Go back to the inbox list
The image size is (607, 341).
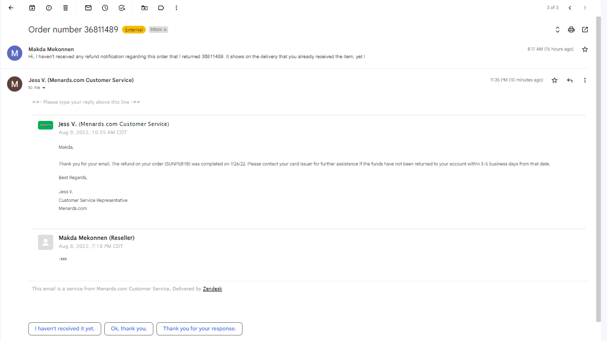(11, 8)
